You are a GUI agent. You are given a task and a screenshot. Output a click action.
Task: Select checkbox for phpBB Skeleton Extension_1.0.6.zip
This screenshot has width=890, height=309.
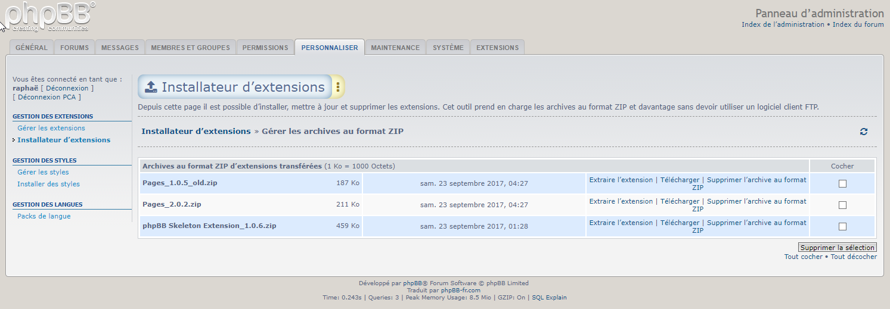(842, 227)
